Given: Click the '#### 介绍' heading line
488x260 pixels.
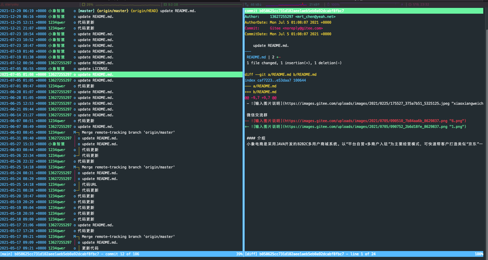Looking at the screenshot, I should 256,138.
